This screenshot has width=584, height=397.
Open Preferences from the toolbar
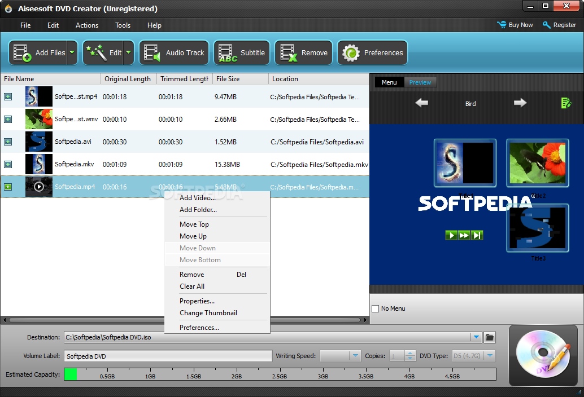point(372,53)
